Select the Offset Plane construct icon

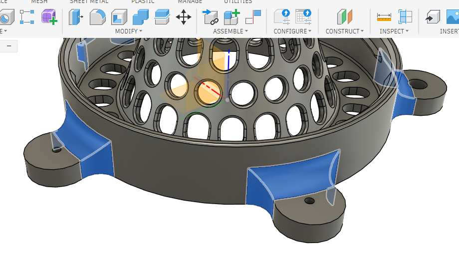click(x=344, y=17)
